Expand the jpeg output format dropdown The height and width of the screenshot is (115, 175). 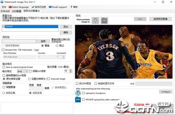[22, 71]
